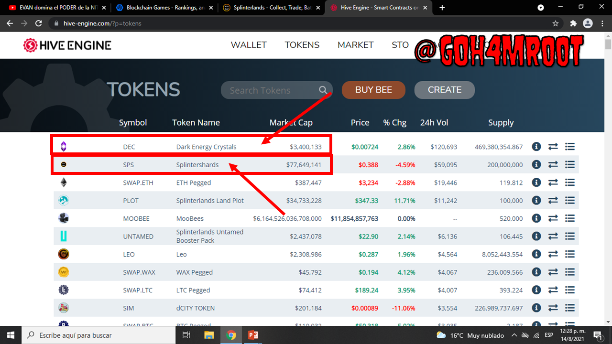Open Windows Task View
Image resolution: width=612 pixels, height=344 pixels.
point(187,335)
